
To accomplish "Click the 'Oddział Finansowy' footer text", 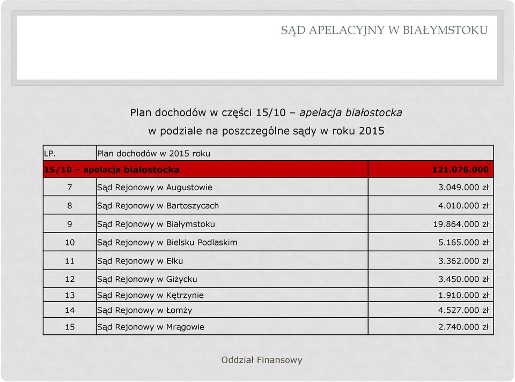I will pos(261,360).
